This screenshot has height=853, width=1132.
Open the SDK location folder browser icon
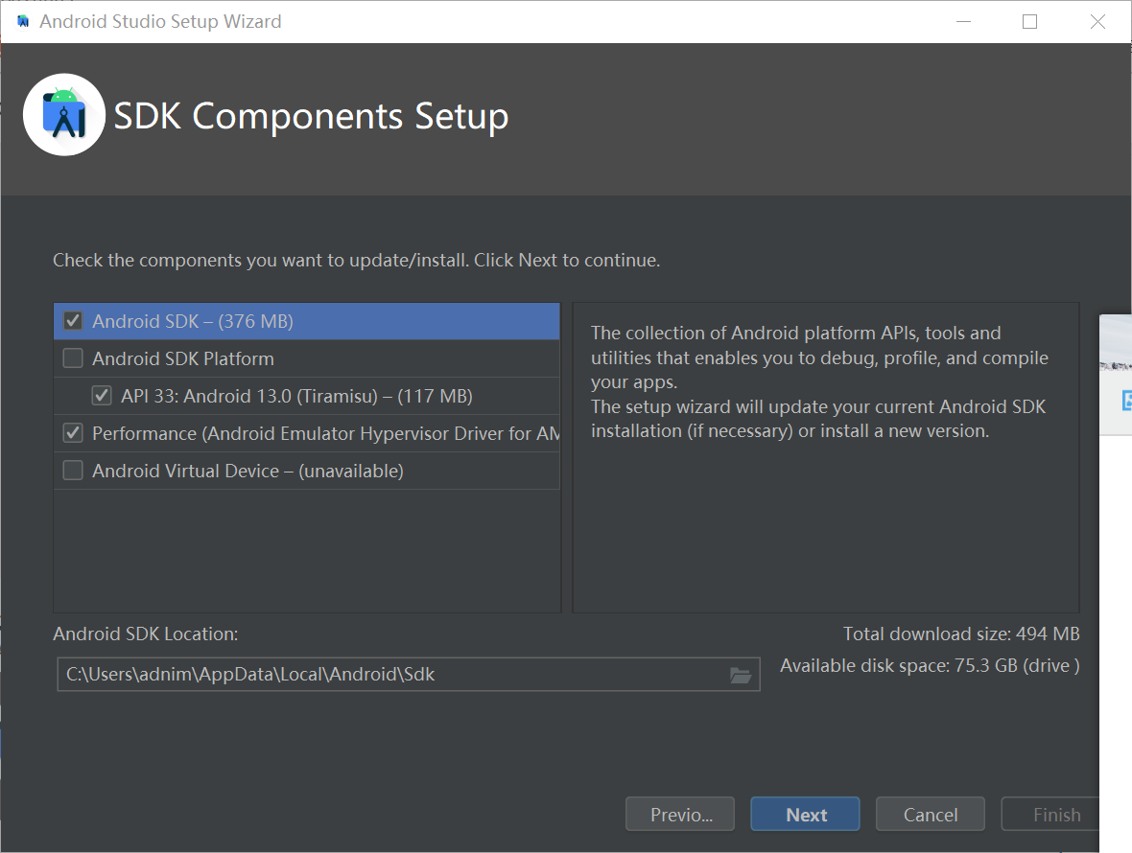tap(740, 675)
